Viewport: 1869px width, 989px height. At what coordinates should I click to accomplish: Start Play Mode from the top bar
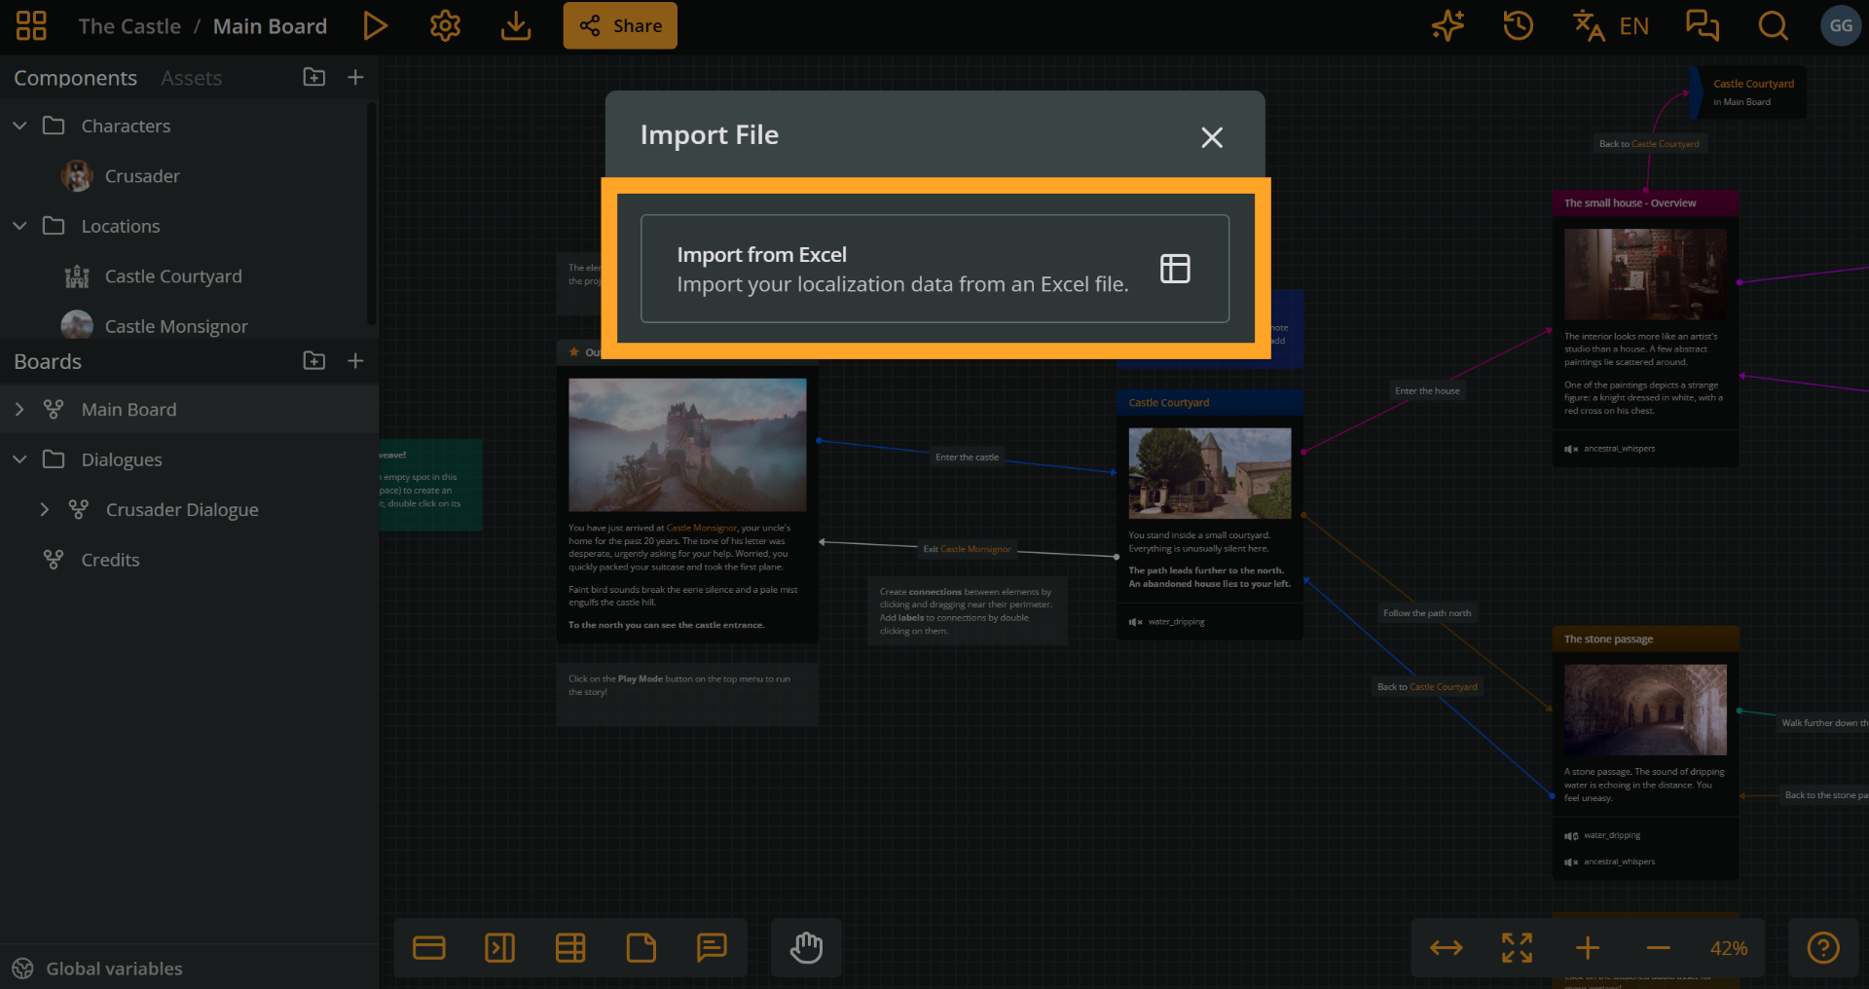tap(375, 26)
